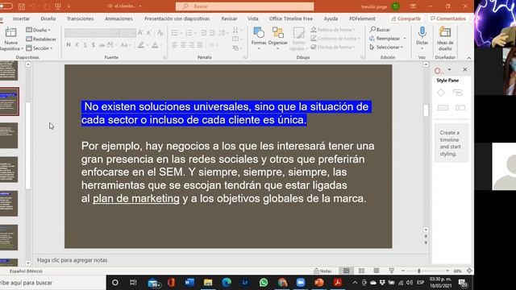Click the Compartir button
516x290 pixels.
click(x=406, y=19)
